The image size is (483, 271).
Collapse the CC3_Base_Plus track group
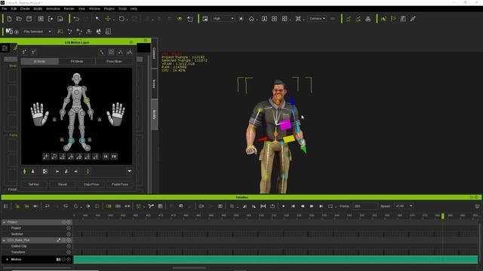[4, 240]
